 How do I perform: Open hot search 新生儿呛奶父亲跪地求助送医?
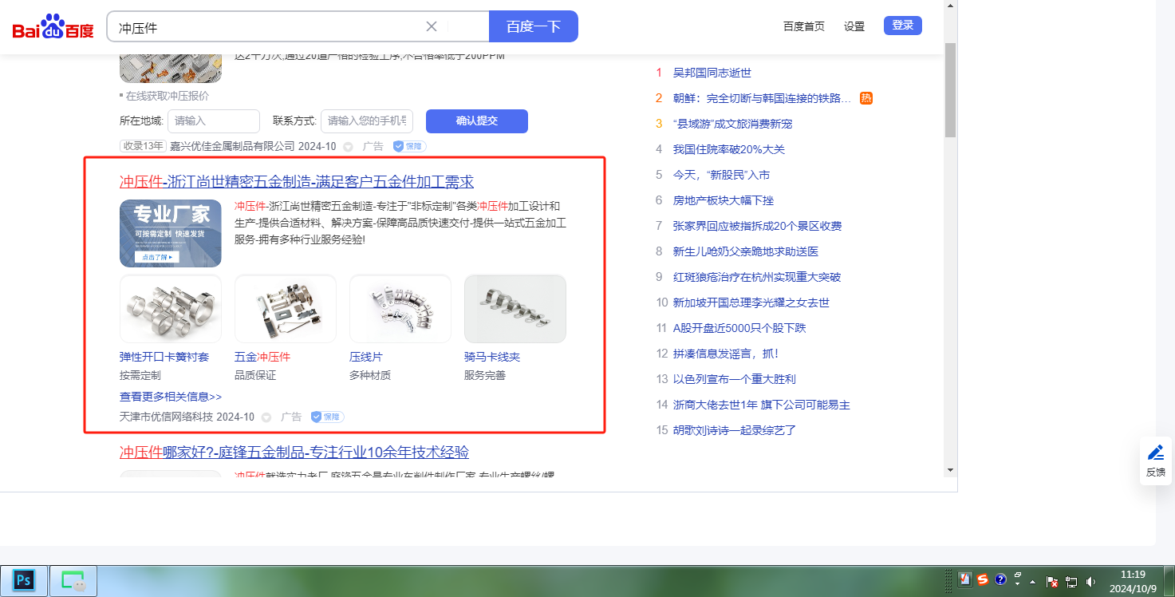746,251
